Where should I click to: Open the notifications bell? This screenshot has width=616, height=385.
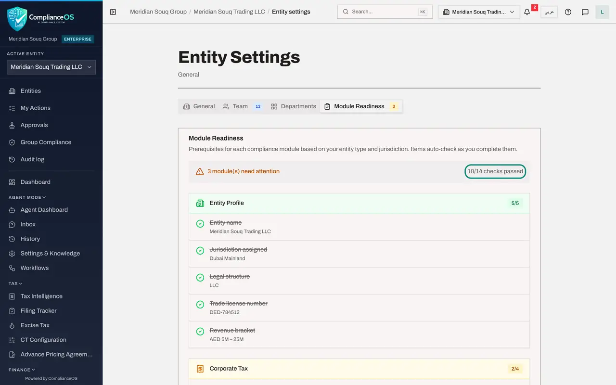527,12
